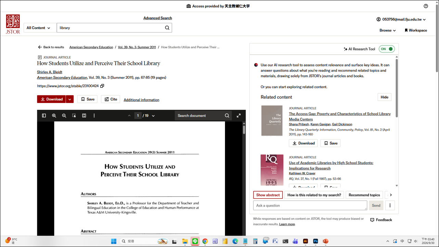Open Feedback link

[x=381, y=220]
